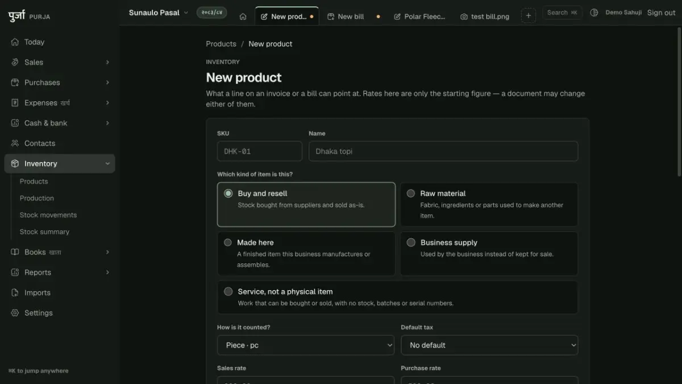Open Stock movements in sidebar
This screenshot has height=384, width=682.
[48, 215]
